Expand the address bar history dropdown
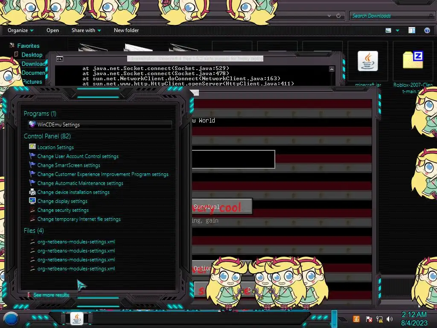The image size is (437, 328). pos(329,16)
